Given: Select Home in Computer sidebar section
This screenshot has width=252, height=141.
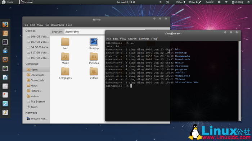Looking at the screenshot, I should click(36, 70).
